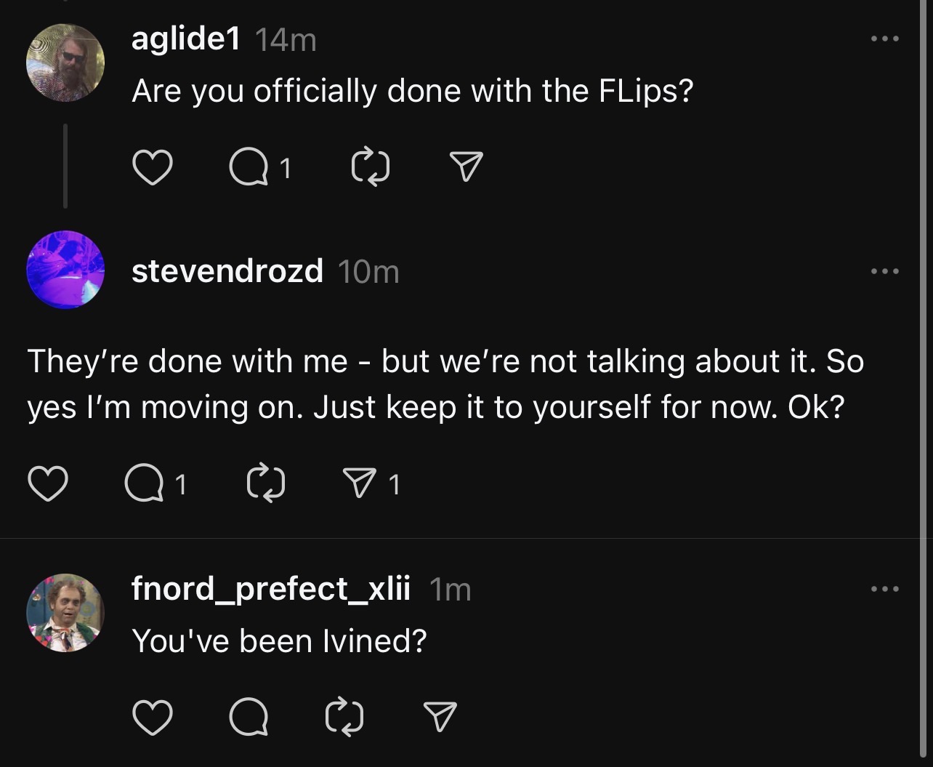View aglide1's profile picture
The height and width of the screenshot is (767, 933).
coord(65,63)
